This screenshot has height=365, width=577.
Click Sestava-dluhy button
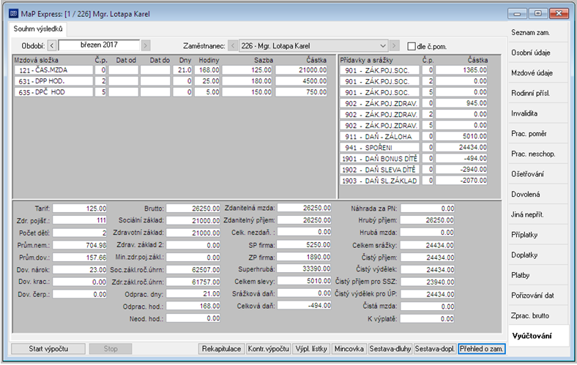point(390,349)
